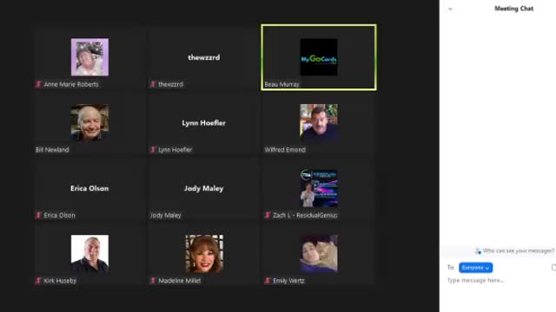
Task: Select Kirk Huseby's profile photo
Action: 89,254
